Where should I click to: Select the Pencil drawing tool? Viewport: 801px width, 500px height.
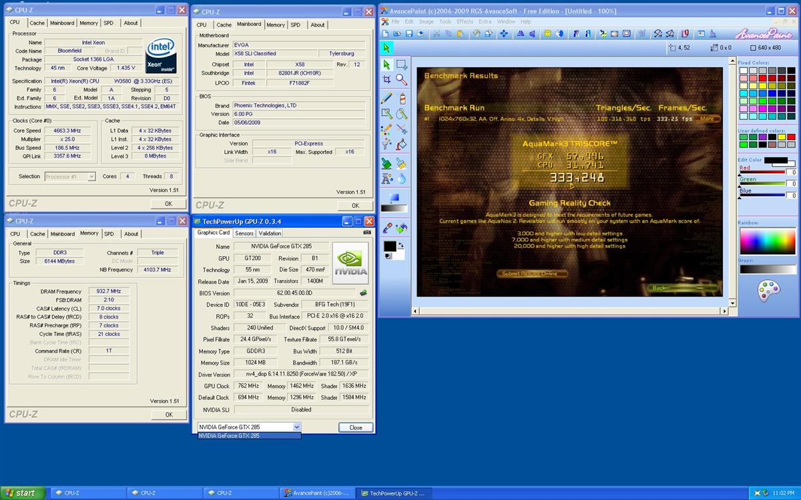click(x=386, y=98)
